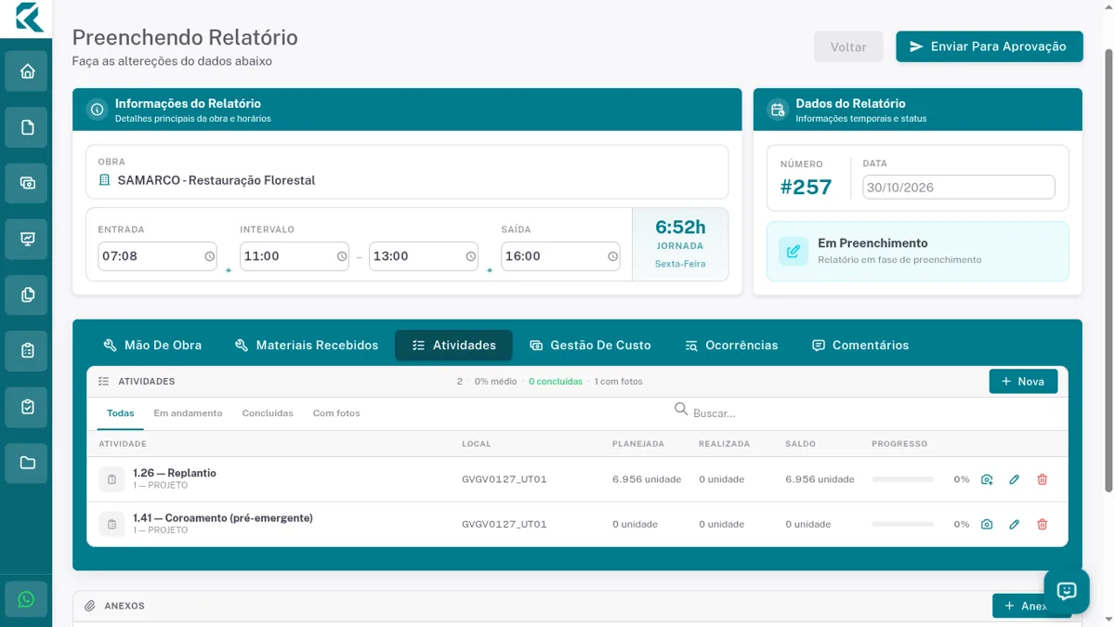Screen dimensions: 1115x627
Task: Click the 6:52h jornada value
Action: pos(680,227)
